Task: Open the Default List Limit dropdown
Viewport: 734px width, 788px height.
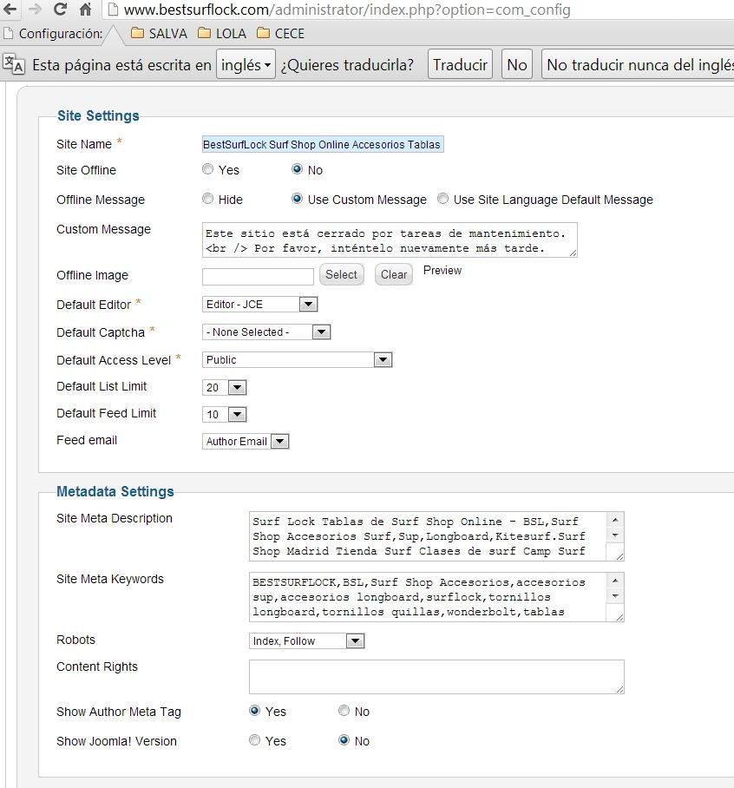Action: pos(224,387)
